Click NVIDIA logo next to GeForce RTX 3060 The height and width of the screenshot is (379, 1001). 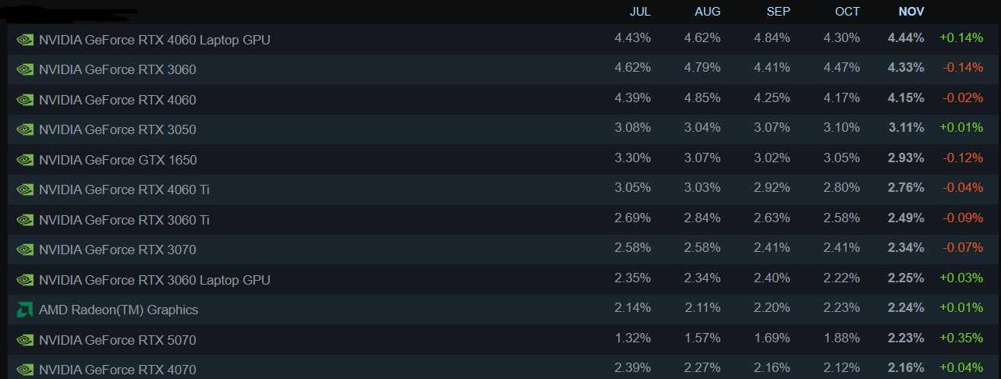tap(25, 69)
